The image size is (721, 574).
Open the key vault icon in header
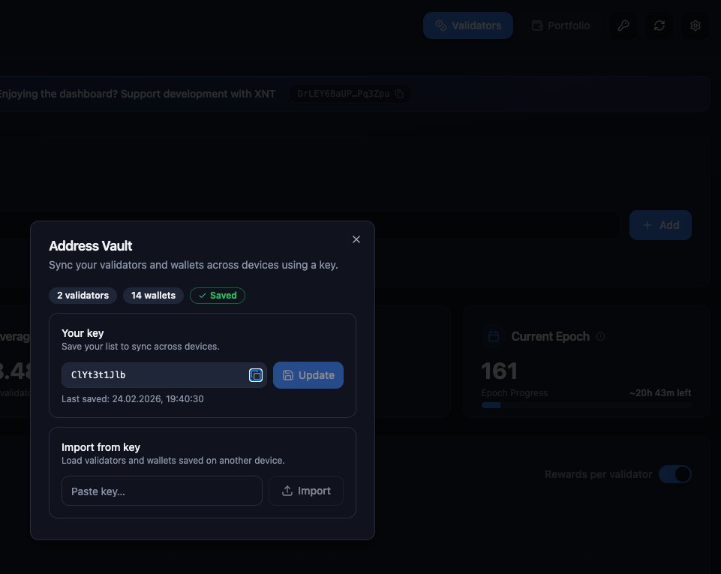click(x=623, y=26)
